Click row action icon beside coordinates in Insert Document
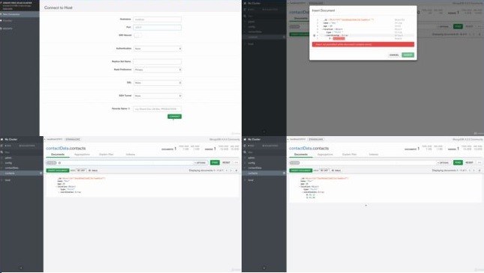 [x=314, y=35]
